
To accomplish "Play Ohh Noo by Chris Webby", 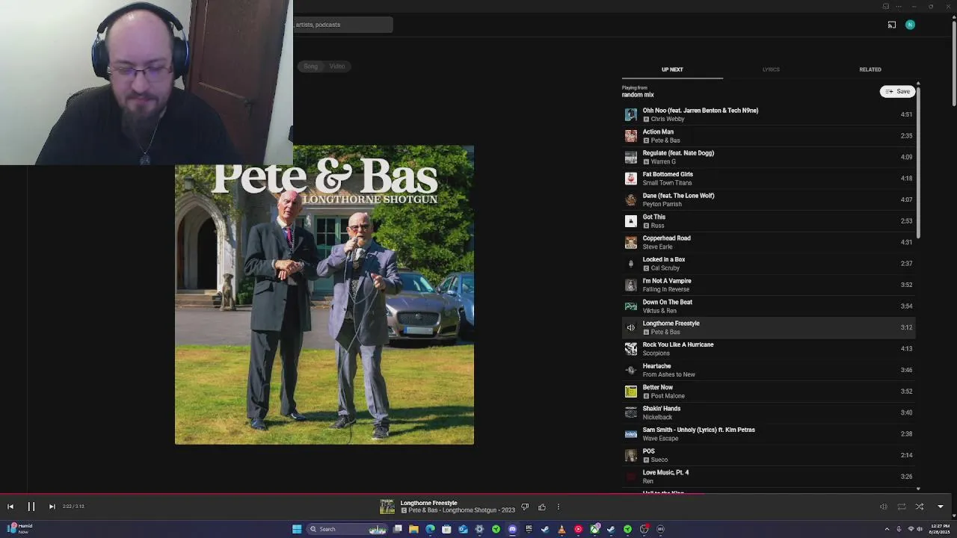I will (x=769, y=114).
